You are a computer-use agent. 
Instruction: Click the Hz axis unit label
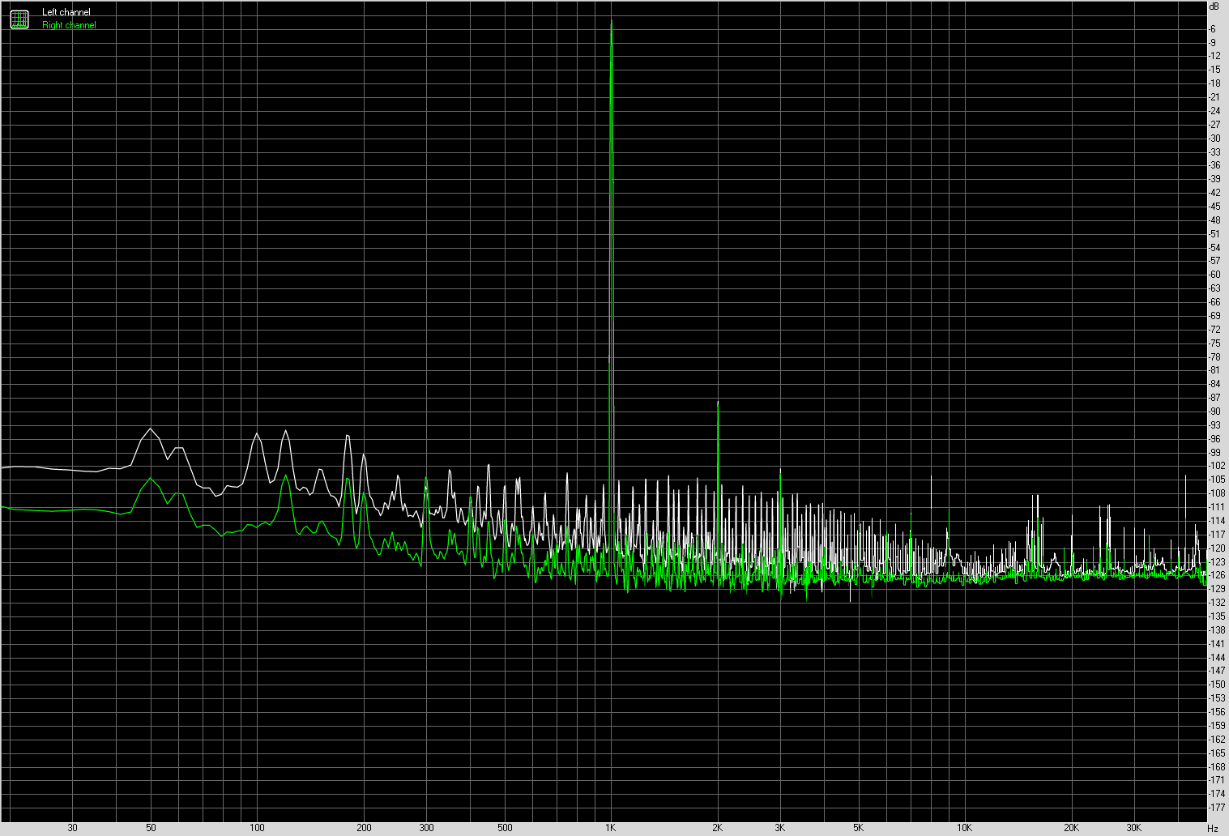[1213, 829]
